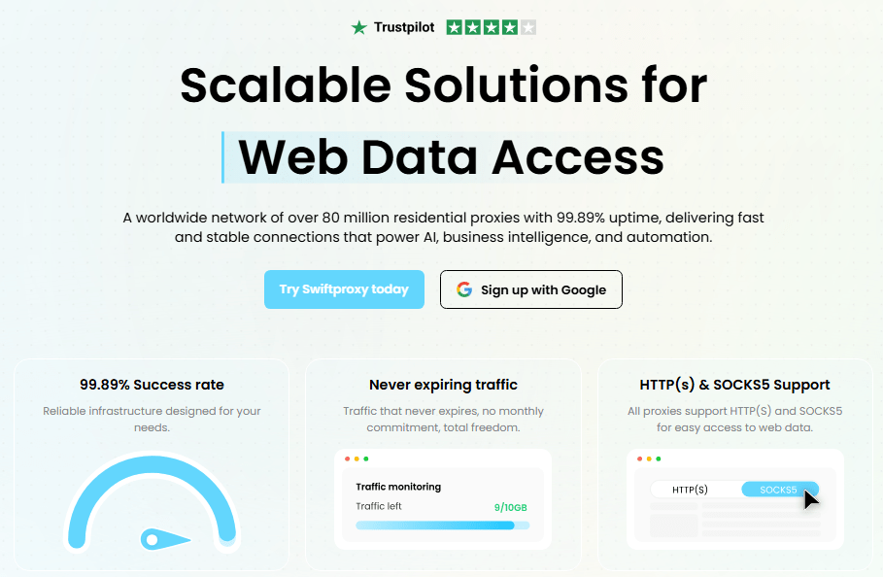
Task: Click the Google G logo icon
Action: (464, 289)
